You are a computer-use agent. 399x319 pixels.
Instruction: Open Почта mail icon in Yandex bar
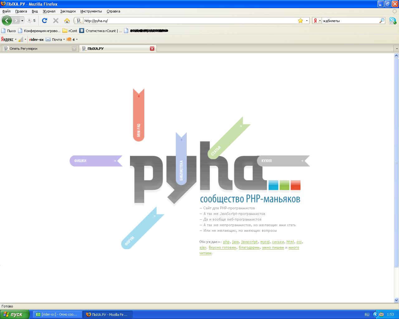click(x=48, y=40)
